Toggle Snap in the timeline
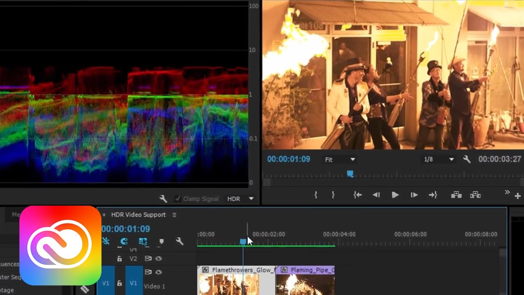The width and height of the screenshot is (524, 295). (124, 241)
